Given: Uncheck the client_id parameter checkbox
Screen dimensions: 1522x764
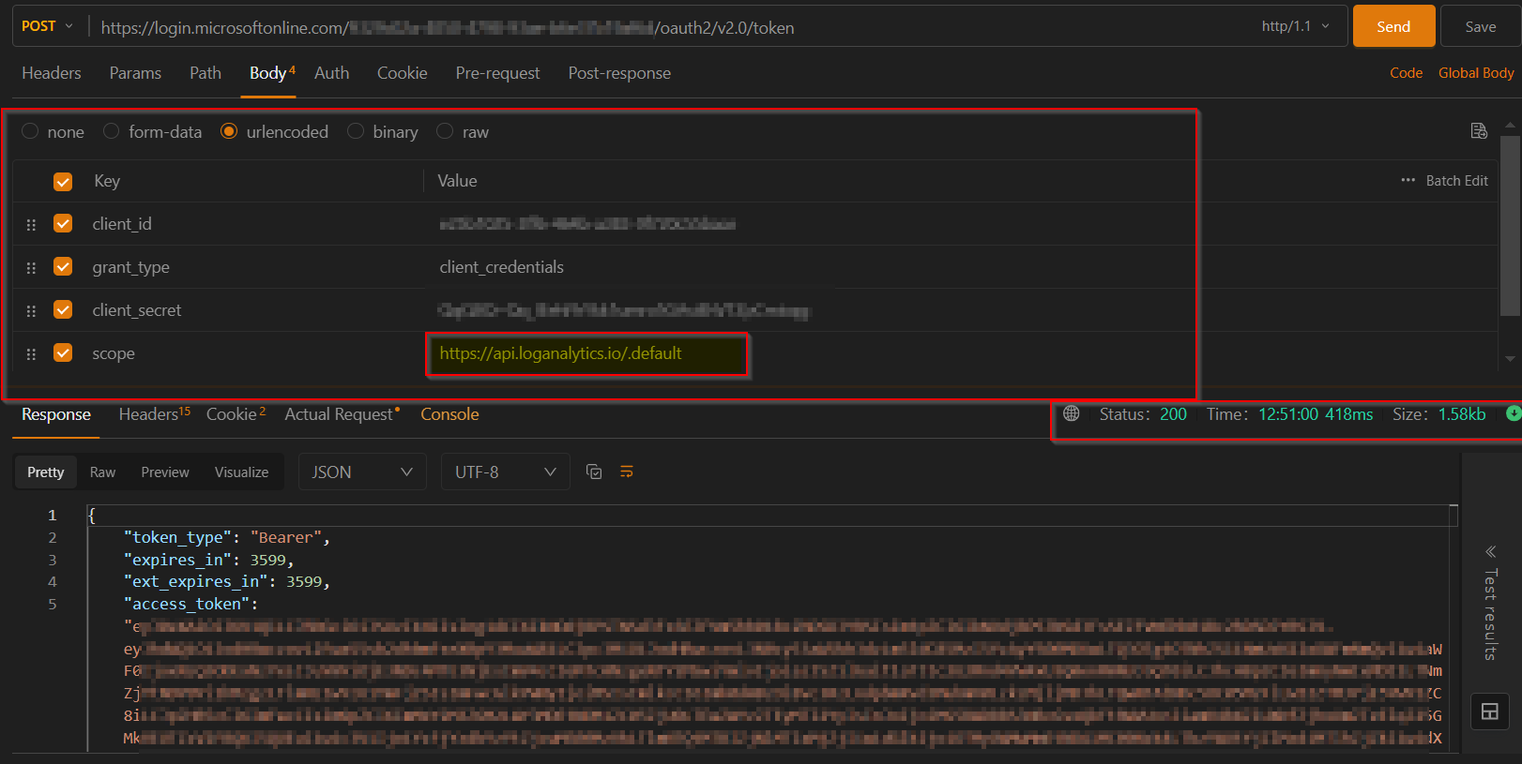Looking at the screenshot, I should 63,223.
